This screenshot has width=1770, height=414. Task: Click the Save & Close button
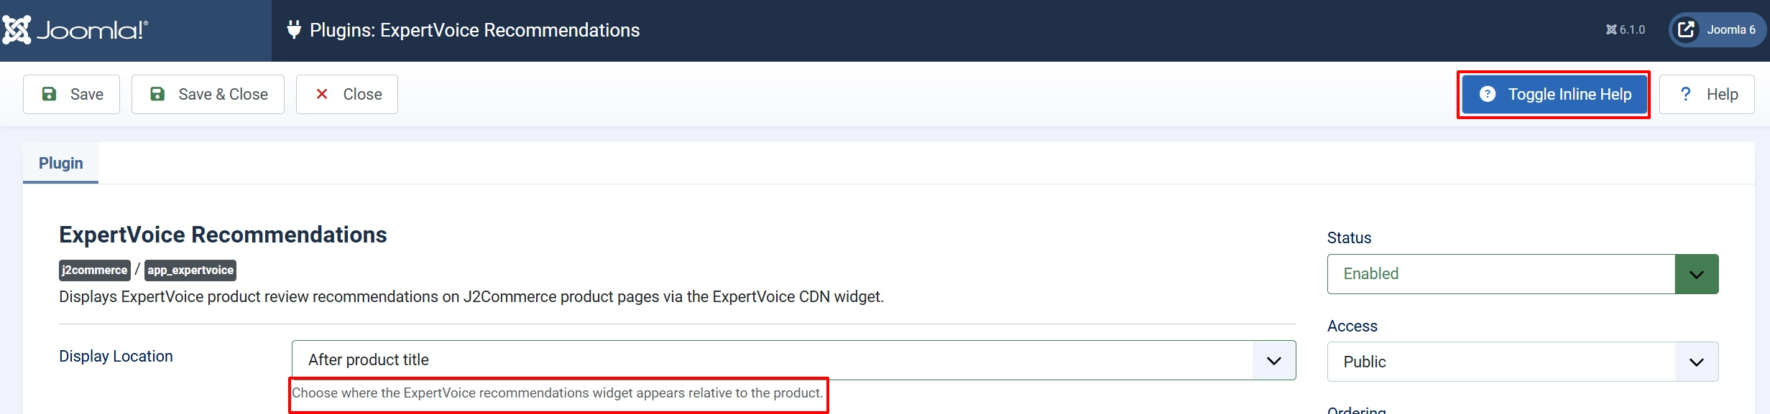(208, 94)
